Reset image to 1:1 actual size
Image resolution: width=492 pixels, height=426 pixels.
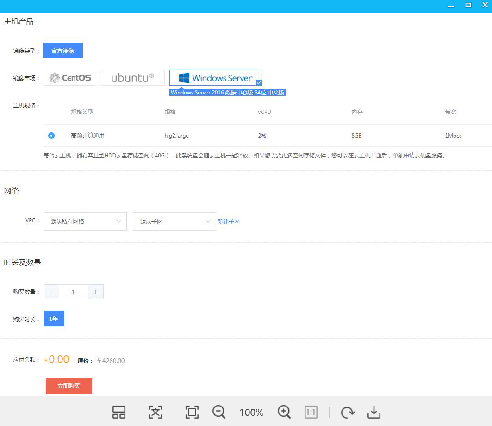[311, 412]
